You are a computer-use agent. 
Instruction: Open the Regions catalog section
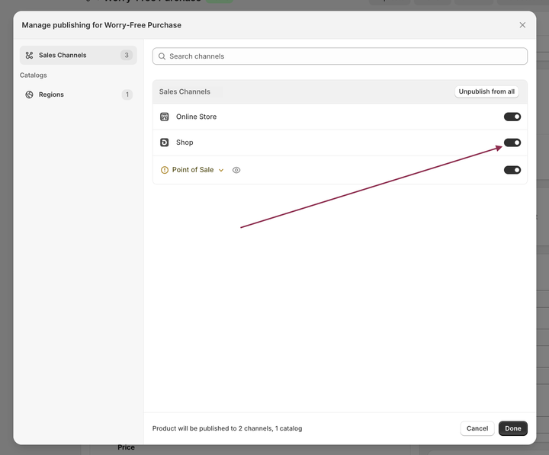[x=52, y=95]
